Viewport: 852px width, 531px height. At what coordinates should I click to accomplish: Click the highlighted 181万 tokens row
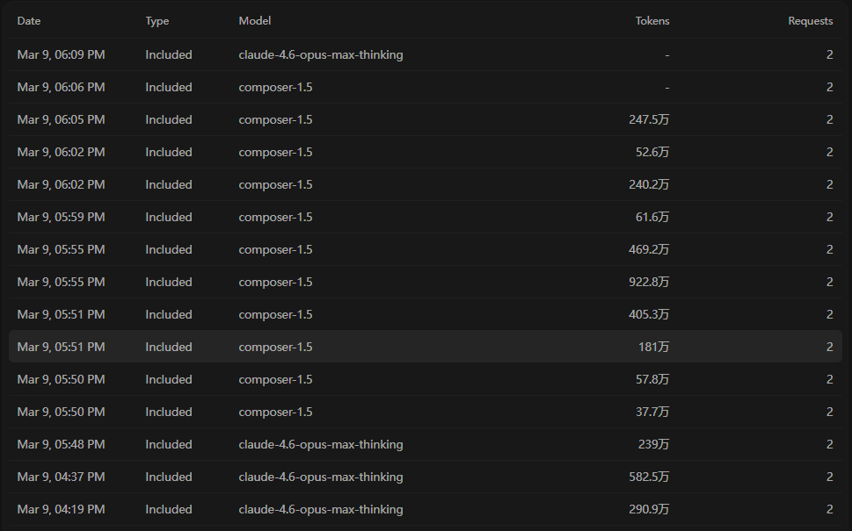click(426, 347)
